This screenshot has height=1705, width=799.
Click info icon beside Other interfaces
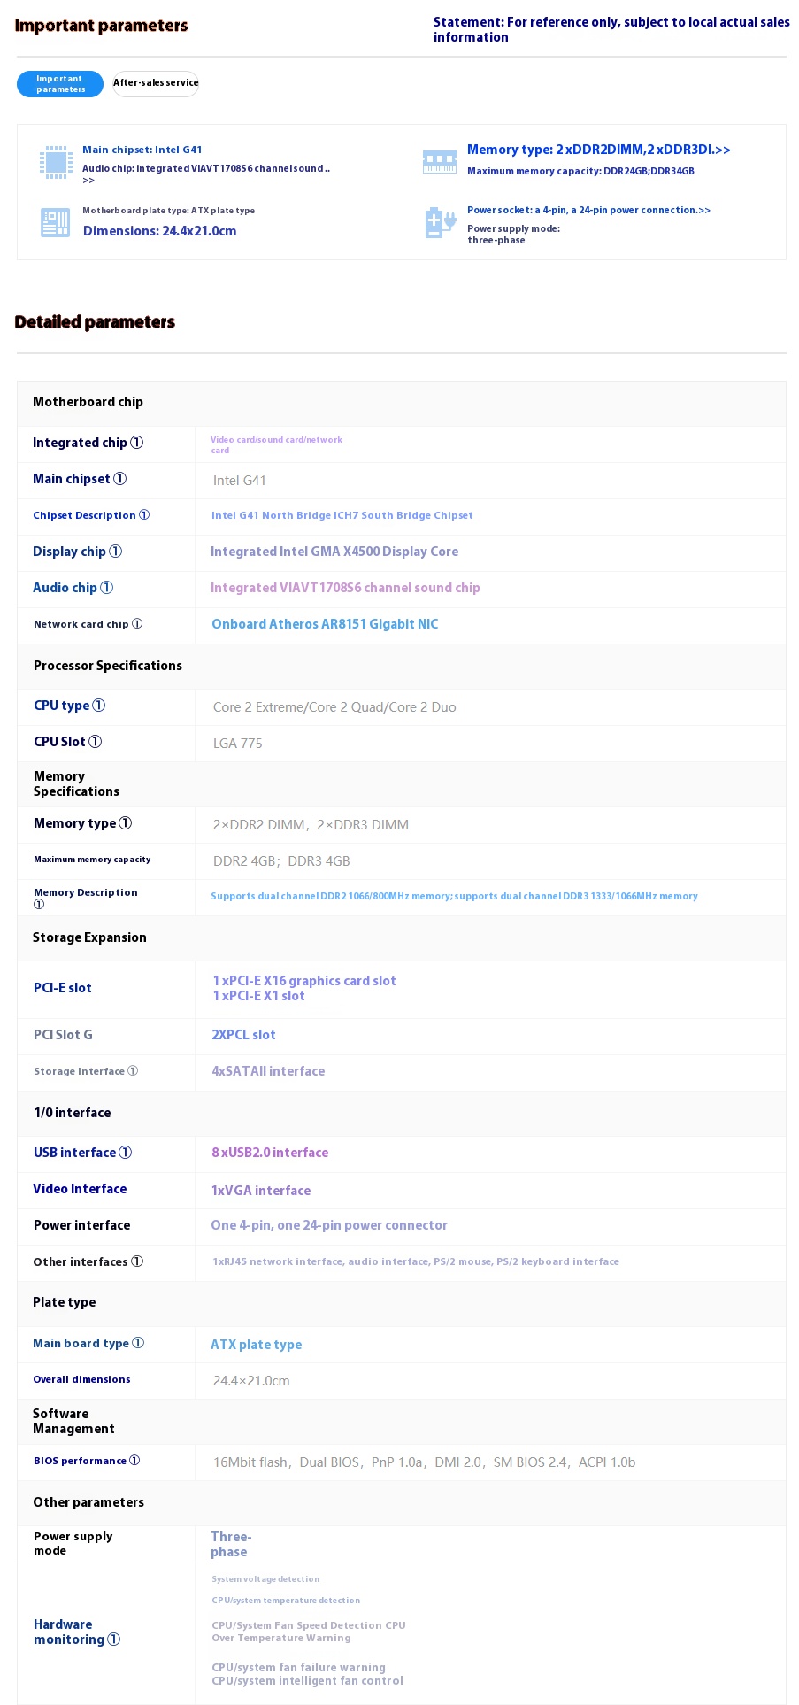(x=137, y=1261)
